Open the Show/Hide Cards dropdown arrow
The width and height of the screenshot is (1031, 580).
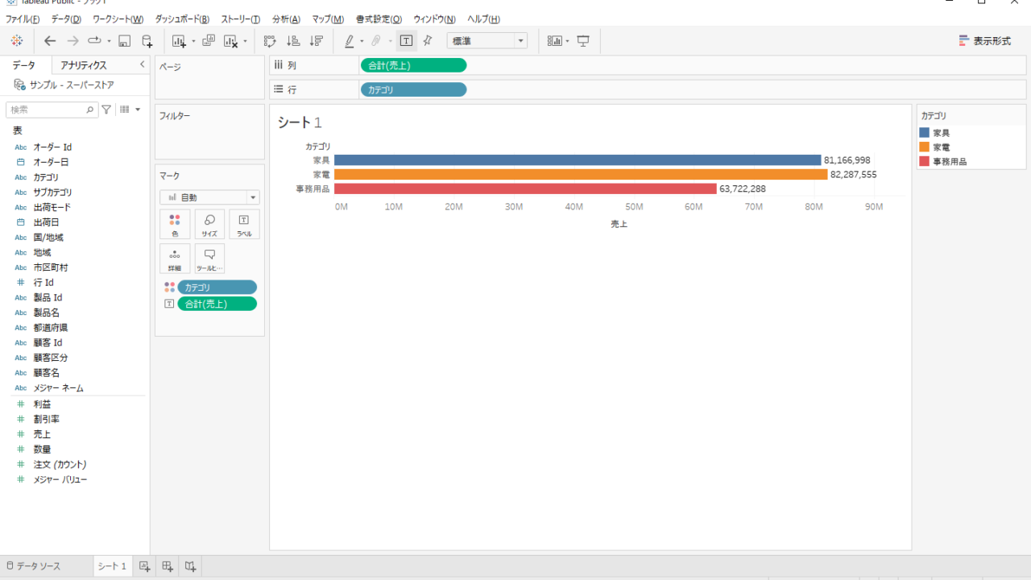[x=568, y=41]
